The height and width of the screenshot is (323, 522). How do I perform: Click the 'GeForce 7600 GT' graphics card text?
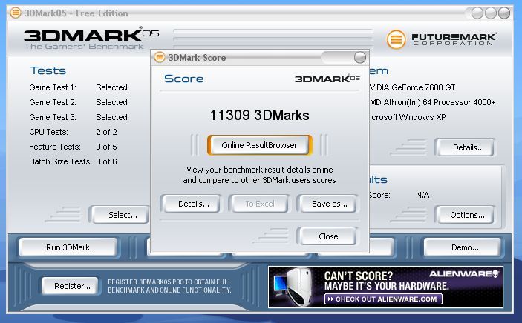tap(423, 87)
